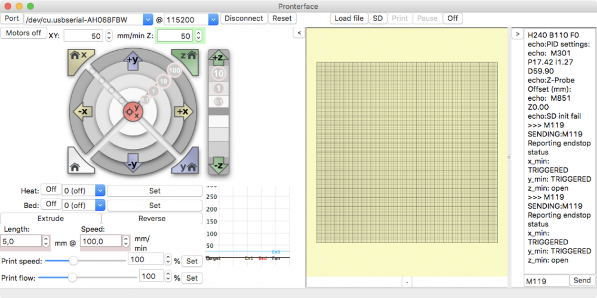The image size is (597, 298).
Task: Apply Print speed with Set button
Action: [x=192, y=261]
